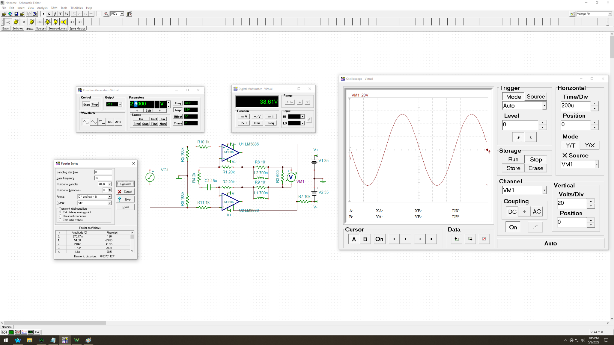Place an ohmmeter component
614x345 pixels.
click(x=56, y=22)
